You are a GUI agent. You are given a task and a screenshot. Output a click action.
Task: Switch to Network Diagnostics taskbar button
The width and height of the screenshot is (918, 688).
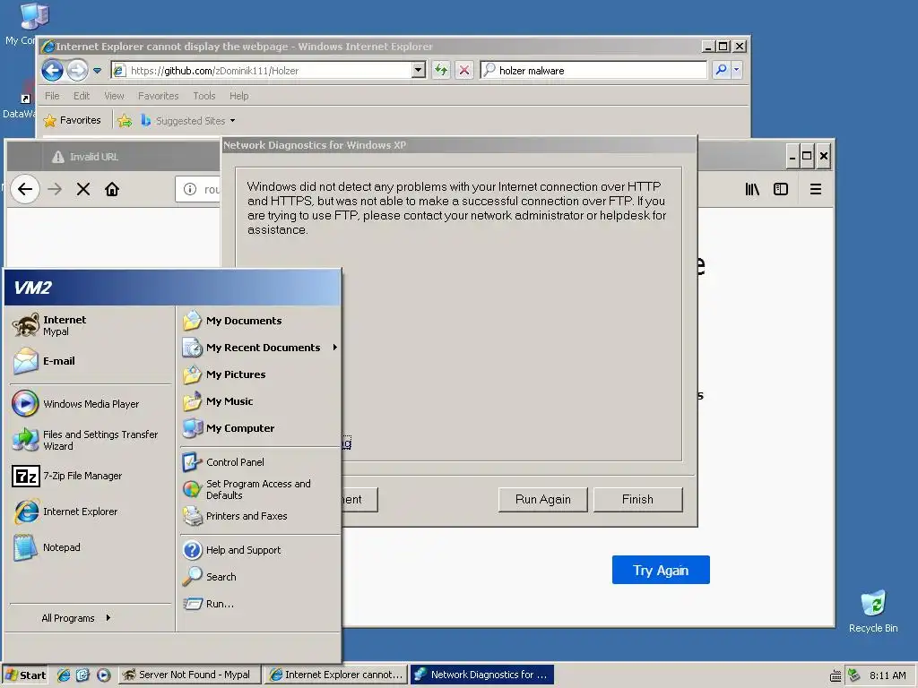481,675
